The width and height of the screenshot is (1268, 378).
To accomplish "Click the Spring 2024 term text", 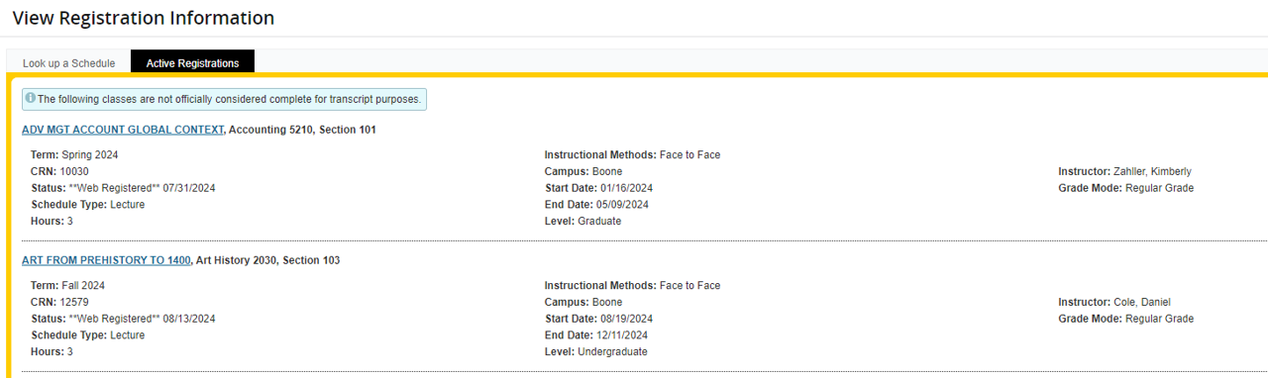I will pos(89,154).
